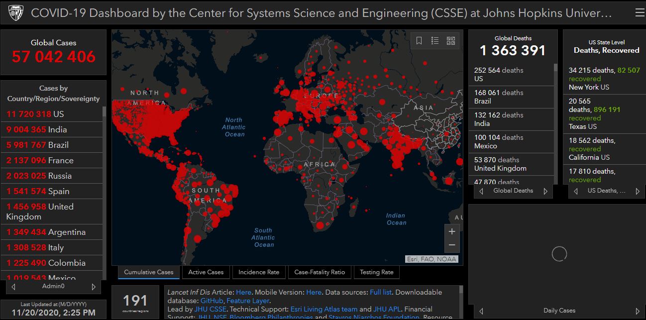Open the bookmarks icon on map
Image resolution: width=646 pixels, height=320 pixels.
coord(419,41)
